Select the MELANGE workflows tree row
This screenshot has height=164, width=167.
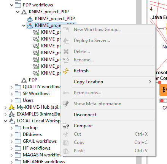(x=40, y=162)
